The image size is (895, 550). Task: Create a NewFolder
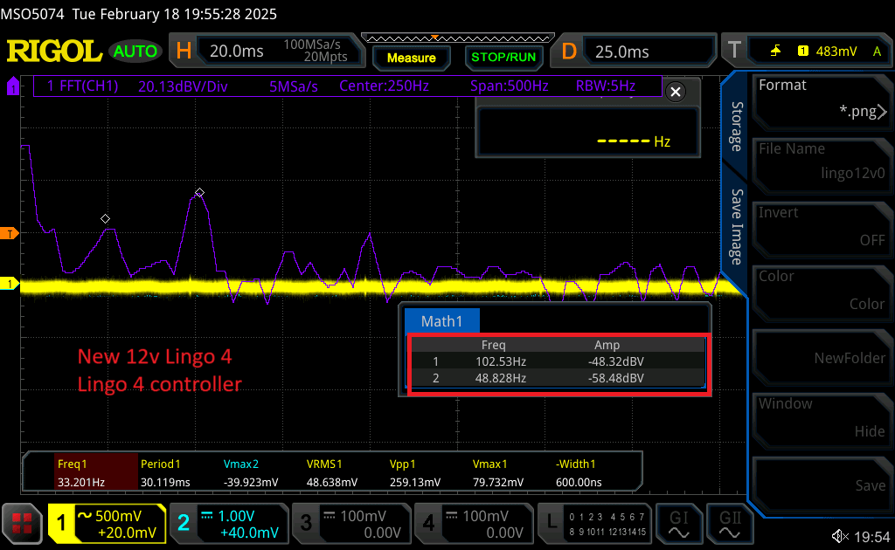point(822,357)
